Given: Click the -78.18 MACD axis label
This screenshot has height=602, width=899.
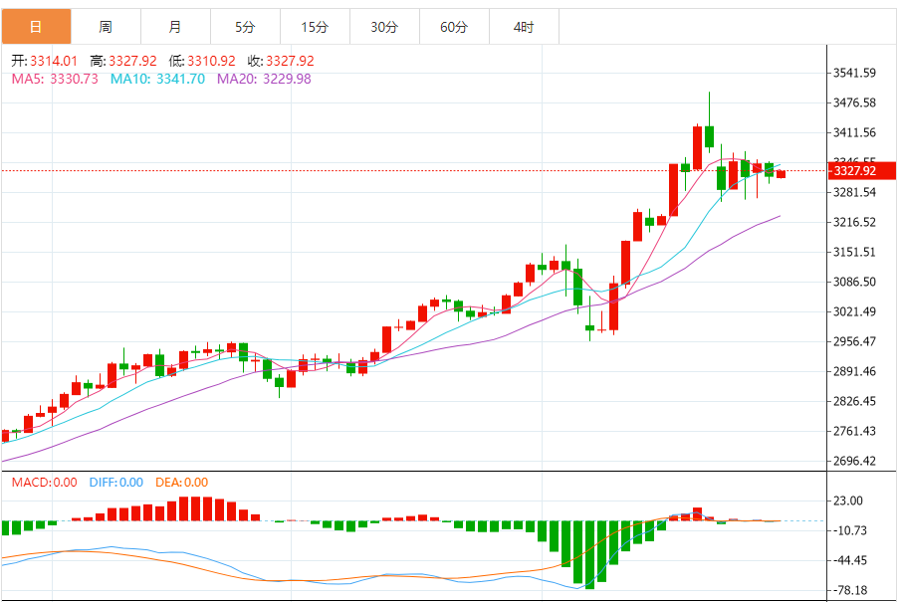Looking at the screenshot, I should point(849,590).
